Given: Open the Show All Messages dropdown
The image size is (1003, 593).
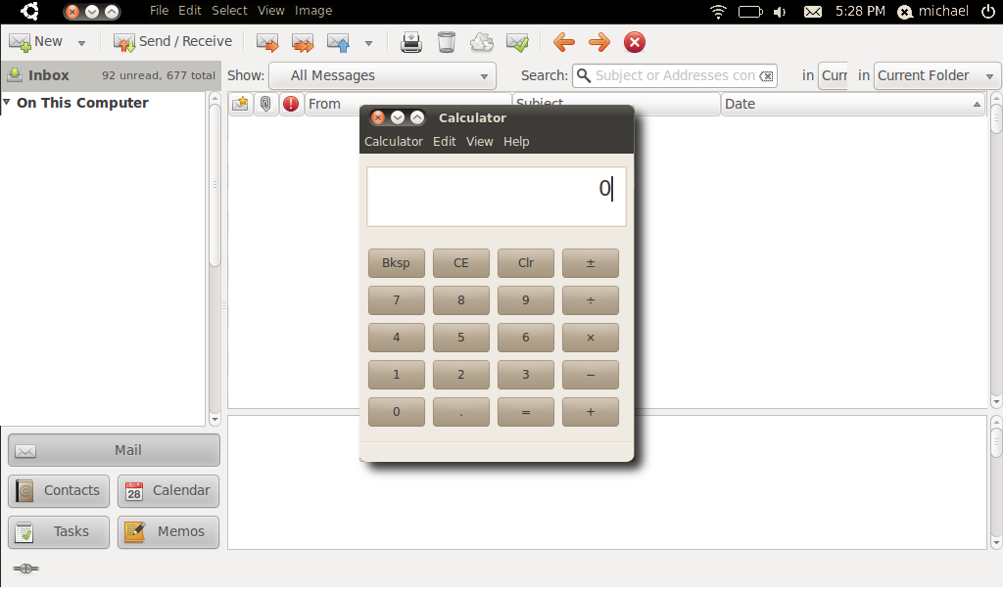Looking at the screenshot, I should (382, 75).
